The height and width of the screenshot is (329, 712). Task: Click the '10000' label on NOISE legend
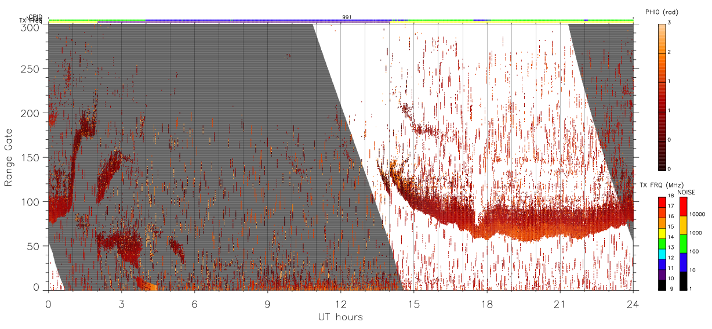click(697, 214)
